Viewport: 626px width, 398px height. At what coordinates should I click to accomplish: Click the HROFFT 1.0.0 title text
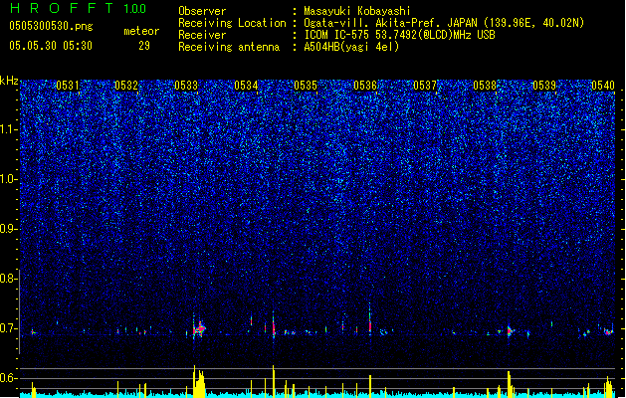(x=79, y=8)
